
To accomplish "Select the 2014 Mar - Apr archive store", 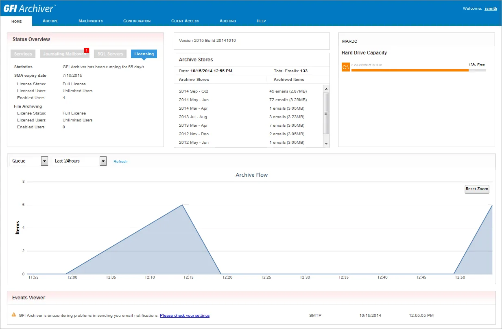I will (x=193, y=108).
